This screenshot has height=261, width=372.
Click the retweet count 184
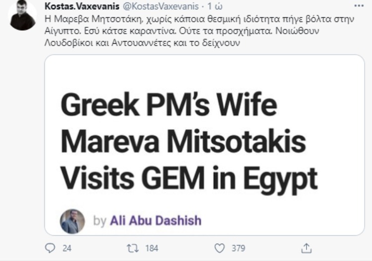point(152,247)
